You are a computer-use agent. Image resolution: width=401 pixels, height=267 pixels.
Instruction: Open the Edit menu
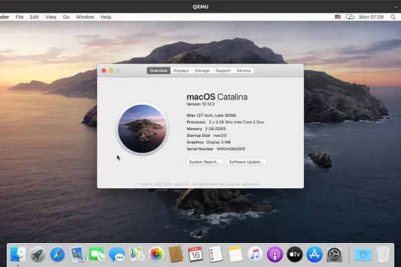click(34, 17)
